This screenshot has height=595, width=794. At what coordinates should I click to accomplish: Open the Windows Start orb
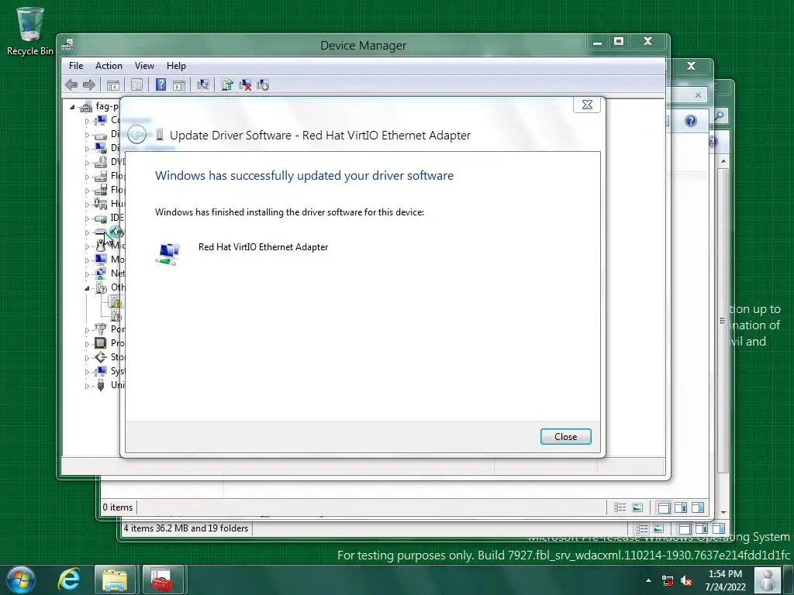coord(21,580)
